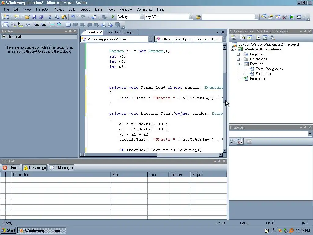Collapse the Form1_Load method outline
This screenshot has width=313, height=235.
coord(87,88)
